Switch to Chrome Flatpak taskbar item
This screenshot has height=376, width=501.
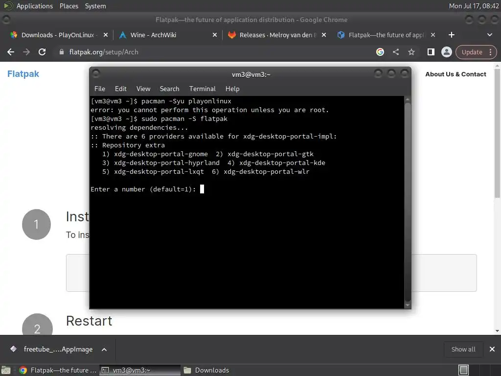(58, 370)
